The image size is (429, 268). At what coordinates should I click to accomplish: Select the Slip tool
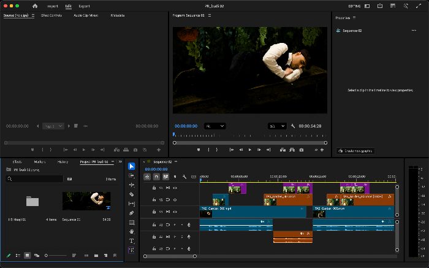(x=132, y=204)
